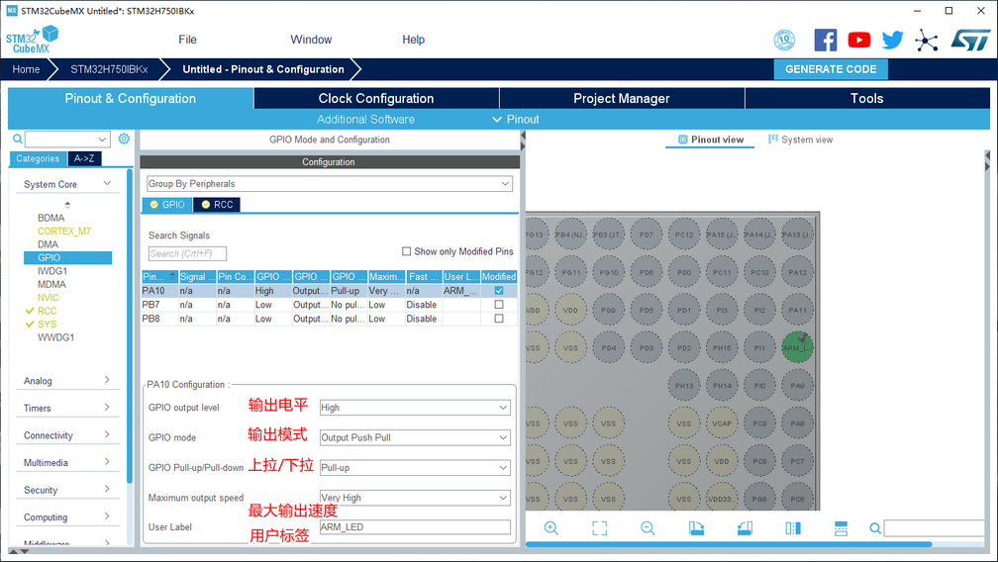
Task: Toggle Show only Modified Pins checkbox
Action: (x=407, y=251)
